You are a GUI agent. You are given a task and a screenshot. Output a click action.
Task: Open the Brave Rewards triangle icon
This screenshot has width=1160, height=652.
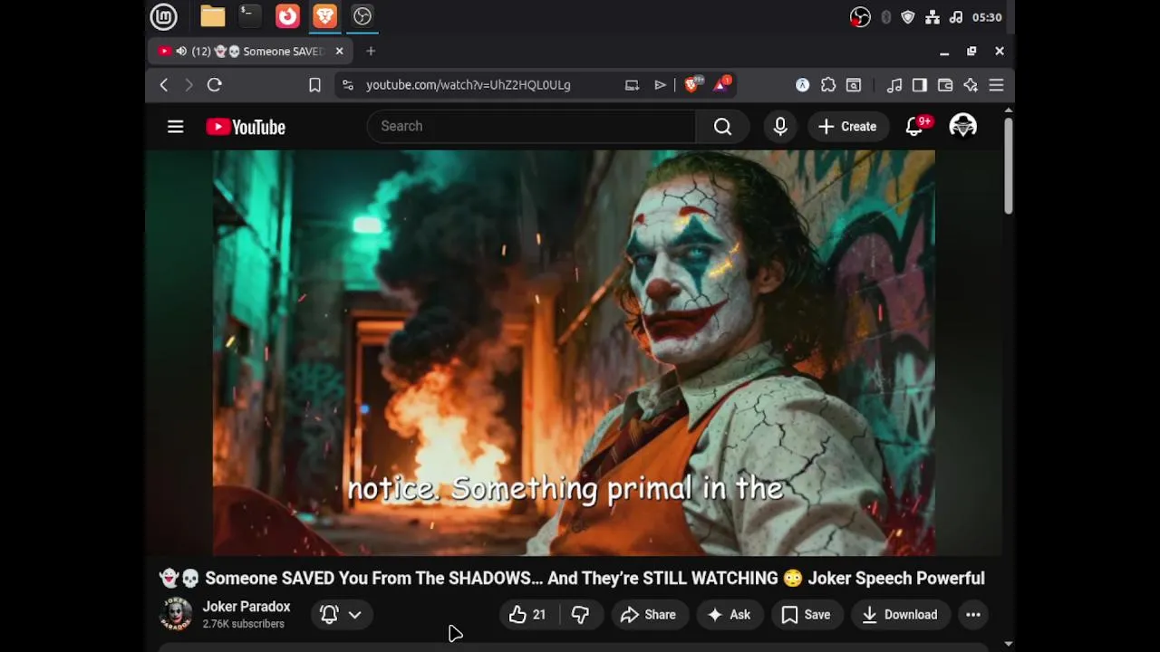722,85
